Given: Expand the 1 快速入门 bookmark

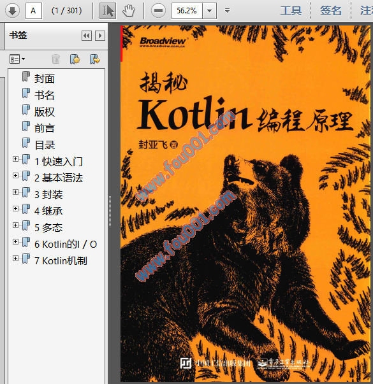Looking at the screenshot, I should tap(15, 159).
